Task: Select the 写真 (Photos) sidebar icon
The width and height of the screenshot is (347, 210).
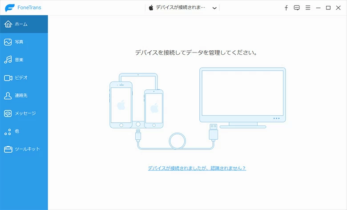Action: [x=8, y=42]
